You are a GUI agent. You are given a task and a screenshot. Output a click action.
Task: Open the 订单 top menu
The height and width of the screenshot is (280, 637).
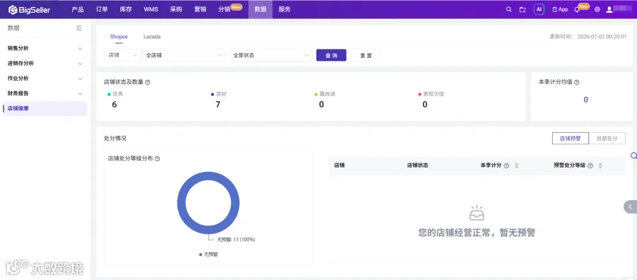[101, 9]
